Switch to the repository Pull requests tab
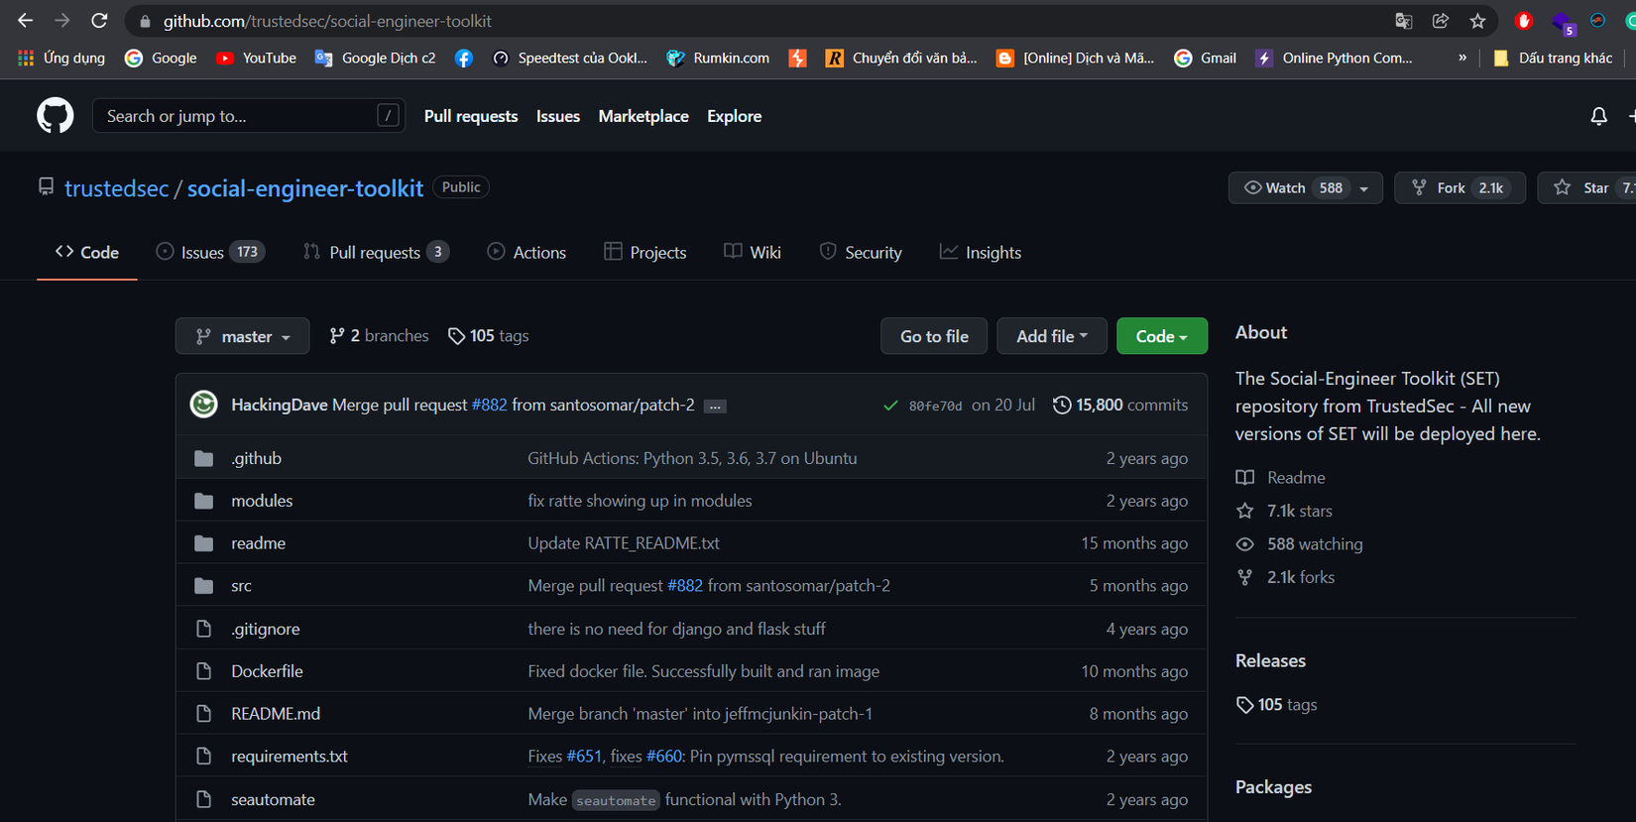The height and width of the screenshot is (822, 1636). pos(376,253)
